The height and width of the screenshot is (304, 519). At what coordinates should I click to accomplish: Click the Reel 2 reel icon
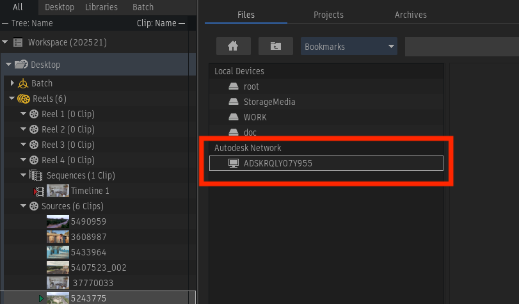click(x=34, y=129)
